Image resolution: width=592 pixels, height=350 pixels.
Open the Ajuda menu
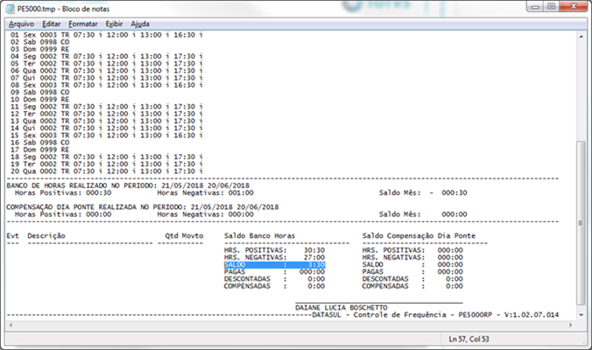click(x=140, y=24)
